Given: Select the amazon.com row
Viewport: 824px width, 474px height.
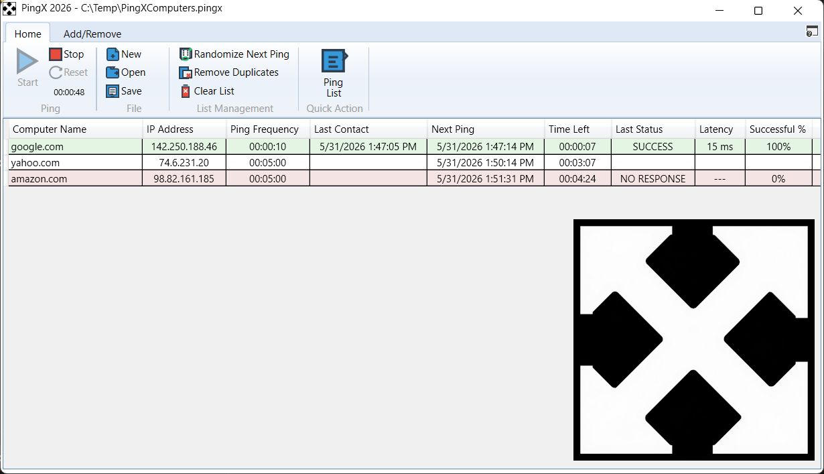Looking at the screenshot, I should [414, 178].
